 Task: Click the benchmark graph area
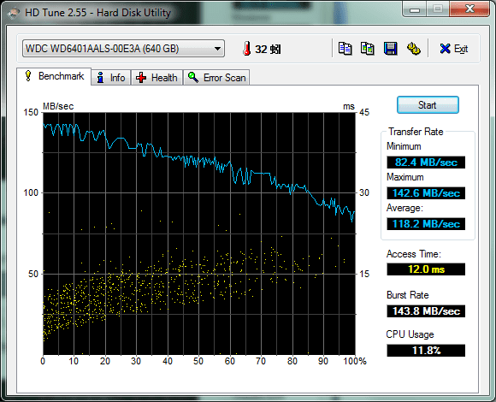coord(199,234)
